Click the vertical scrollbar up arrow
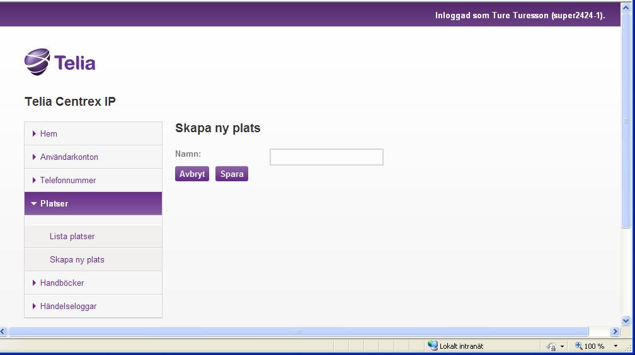This screenshot has width=635, height=355. [x=626, y=8]
